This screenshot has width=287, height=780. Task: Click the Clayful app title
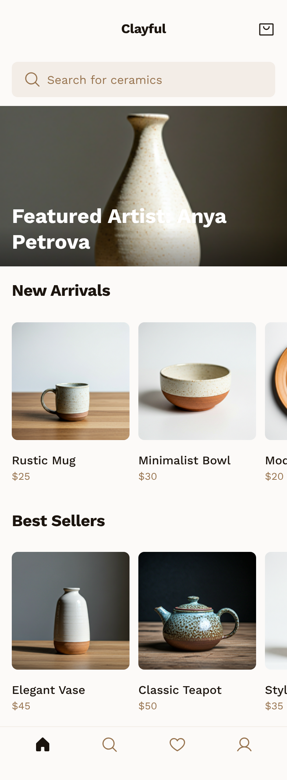point(143,29)
